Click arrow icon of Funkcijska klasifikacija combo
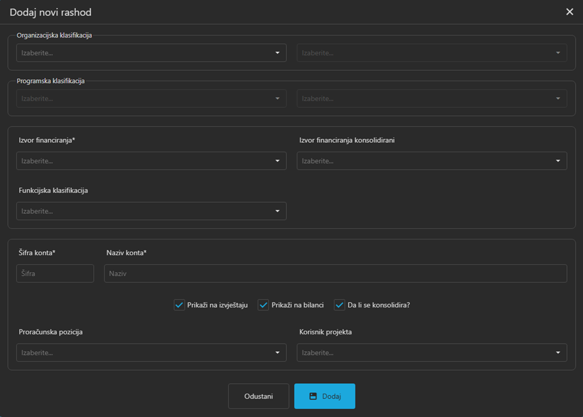Viewport: 583px width, 417px height. pos(278,211)
